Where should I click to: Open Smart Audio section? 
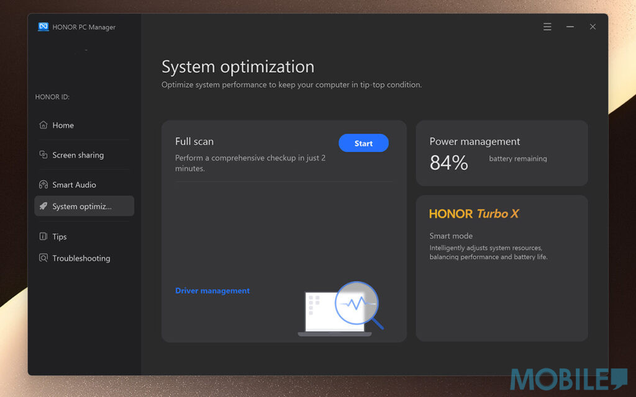pyautogui.click(x=84, y=185)
